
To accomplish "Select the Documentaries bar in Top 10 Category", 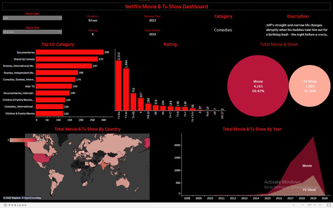I will 69,52.
